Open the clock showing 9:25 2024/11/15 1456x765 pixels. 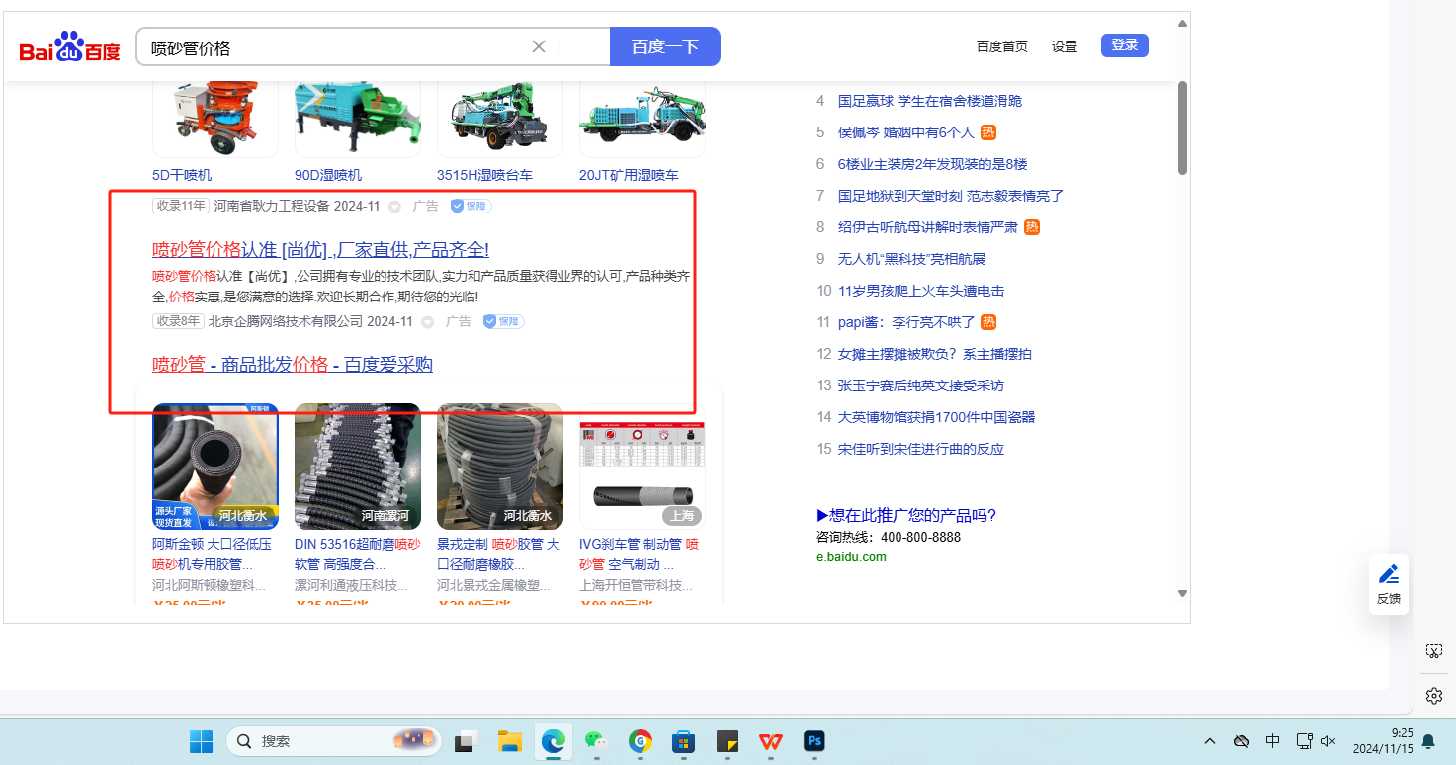pyautogui.click(x=1383, y=741)
